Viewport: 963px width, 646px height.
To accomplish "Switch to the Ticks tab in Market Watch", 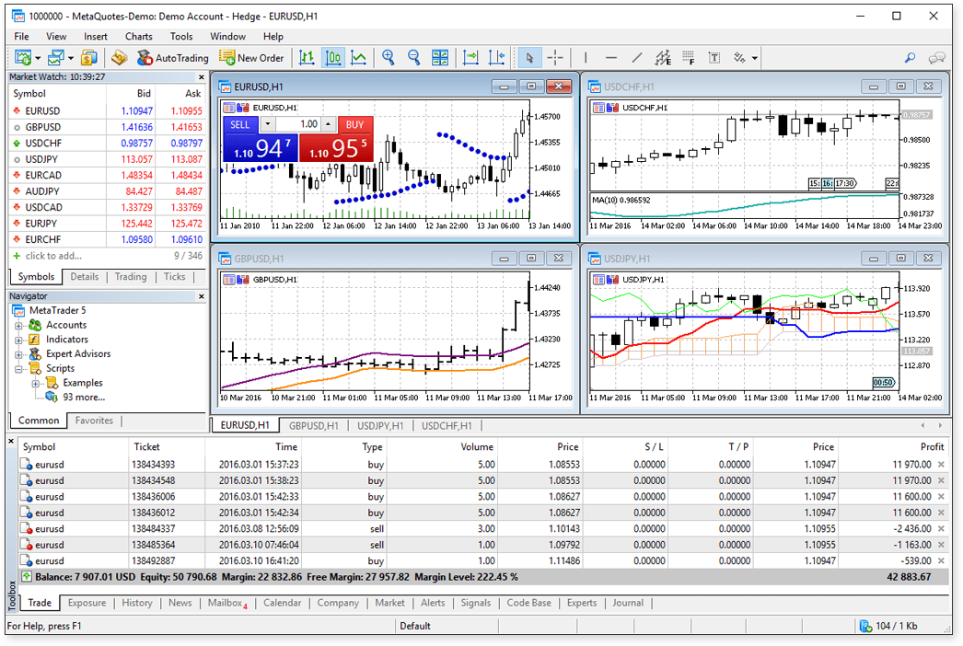I will pyautogui.click(x=174, y=277).
